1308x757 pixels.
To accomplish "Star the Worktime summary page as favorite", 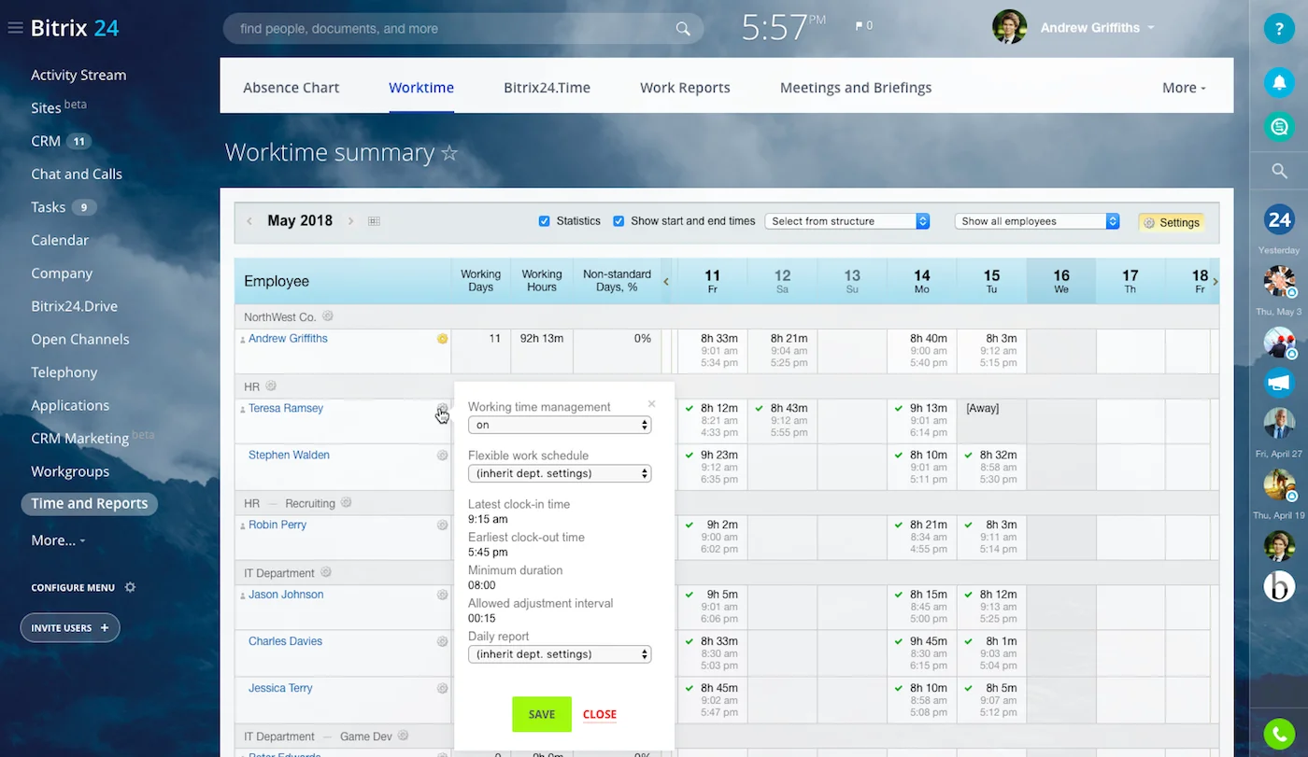I will click(x=449, y=153).
